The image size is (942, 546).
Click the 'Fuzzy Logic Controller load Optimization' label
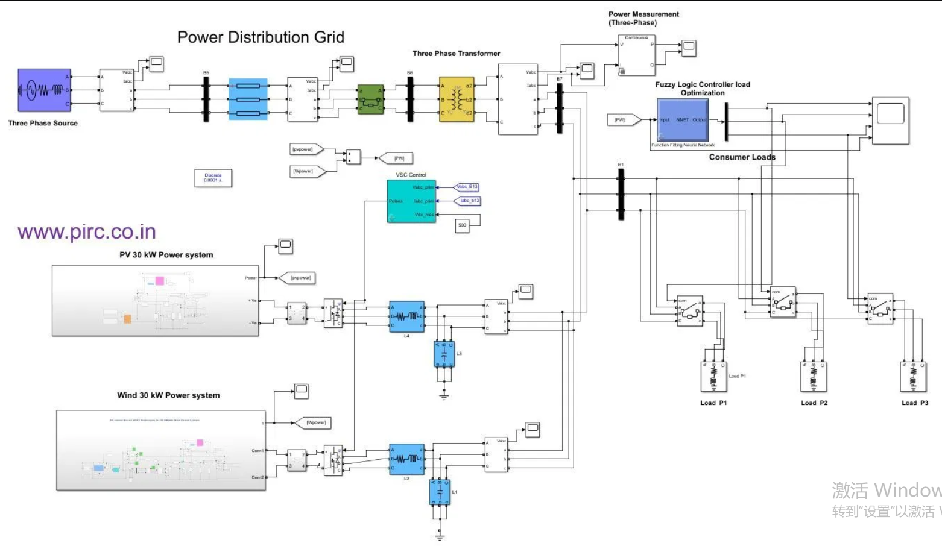point(703,89)
